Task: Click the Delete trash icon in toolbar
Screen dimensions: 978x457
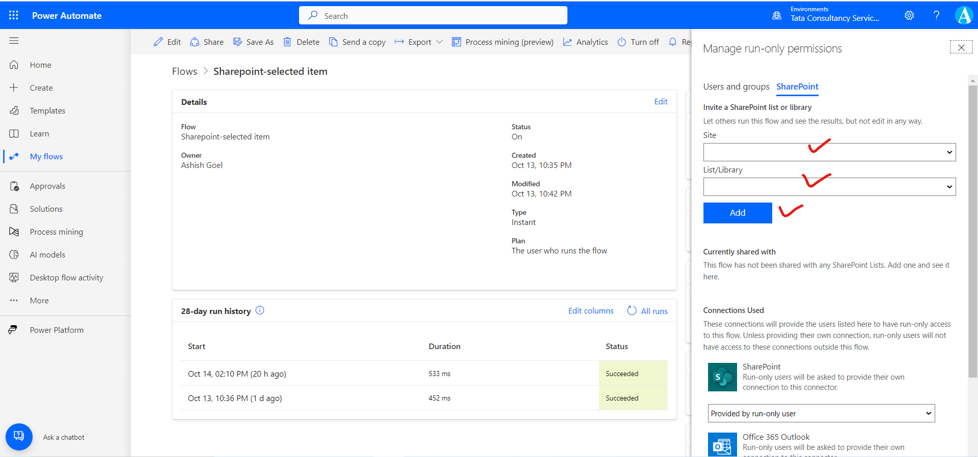Action: coord(287,42)
